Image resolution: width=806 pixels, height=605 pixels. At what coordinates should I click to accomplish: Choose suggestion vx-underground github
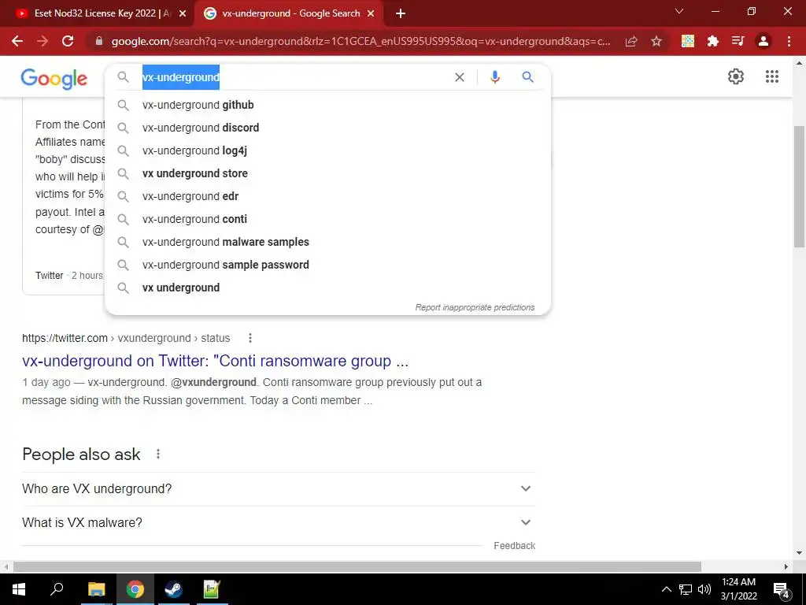328,105
